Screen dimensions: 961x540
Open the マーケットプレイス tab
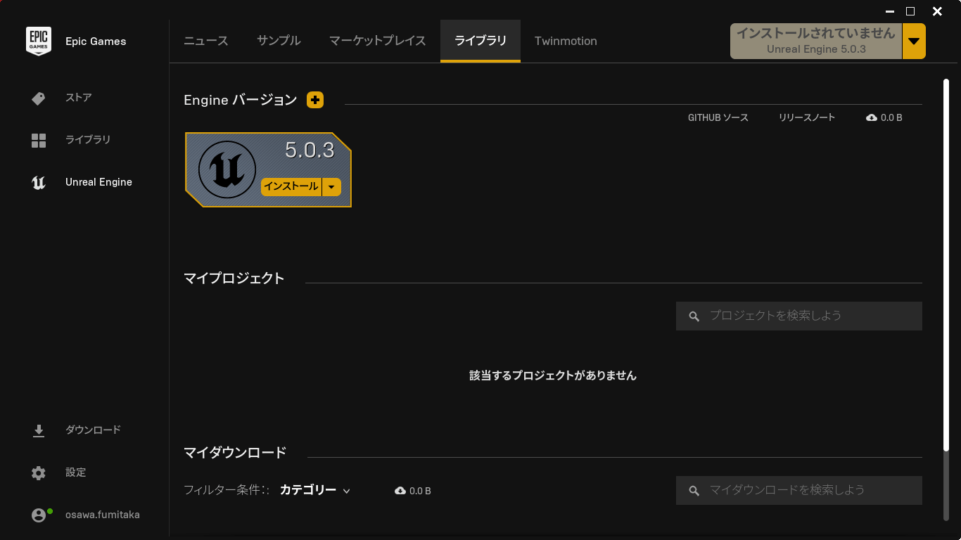(378, 41)
